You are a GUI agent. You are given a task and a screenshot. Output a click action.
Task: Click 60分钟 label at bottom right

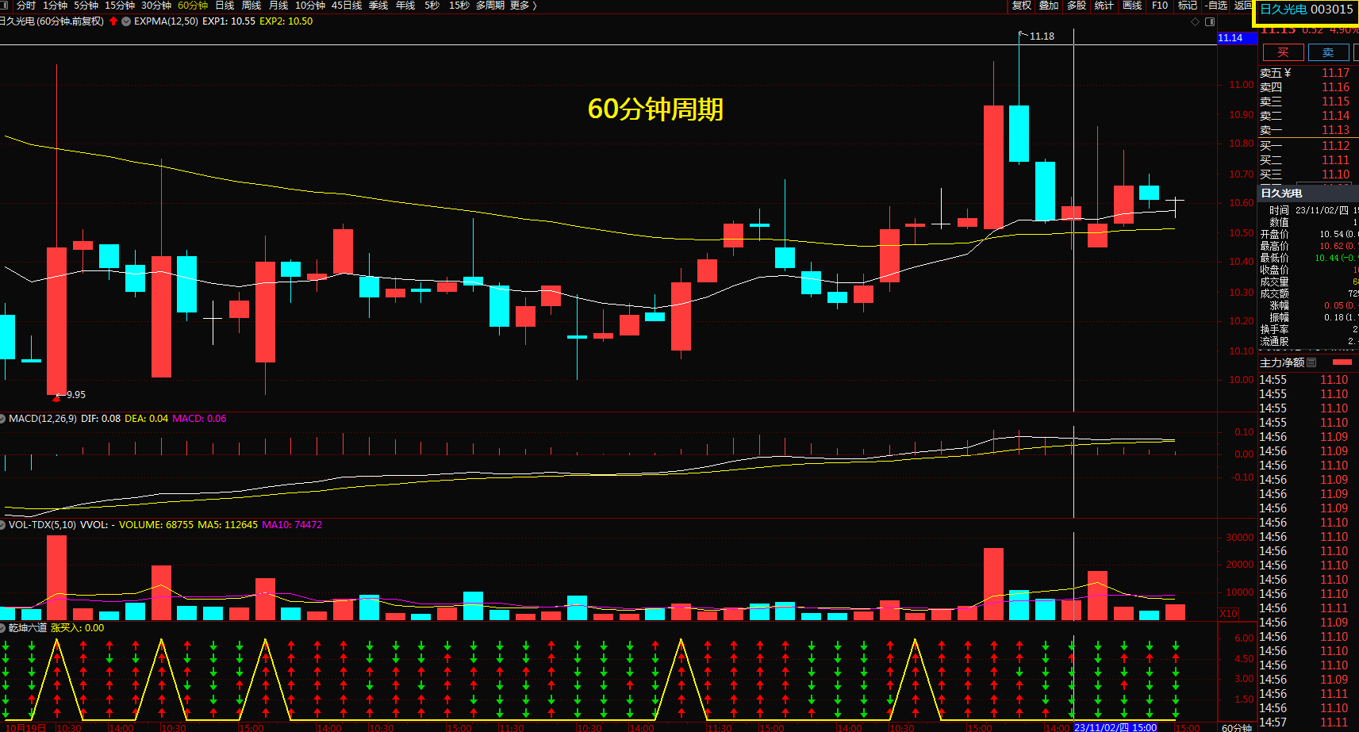[x=1237, y=727]
